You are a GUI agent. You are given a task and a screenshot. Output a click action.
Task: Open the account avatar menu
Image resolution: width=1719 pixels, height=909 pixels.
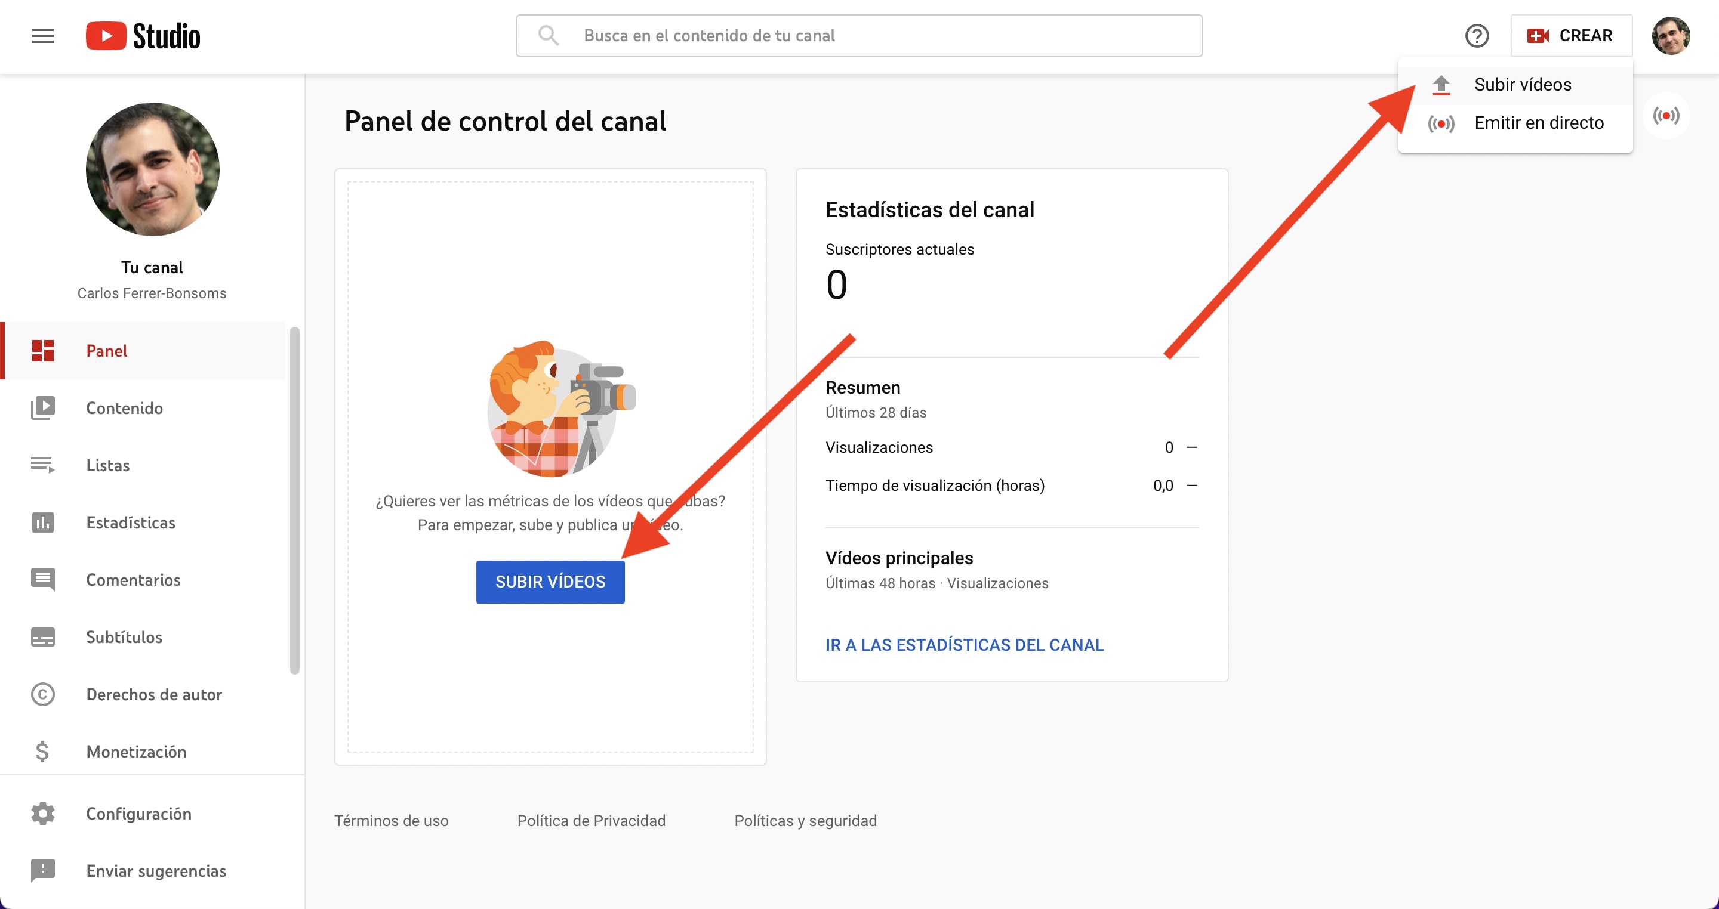click(x=1670, y=36)
